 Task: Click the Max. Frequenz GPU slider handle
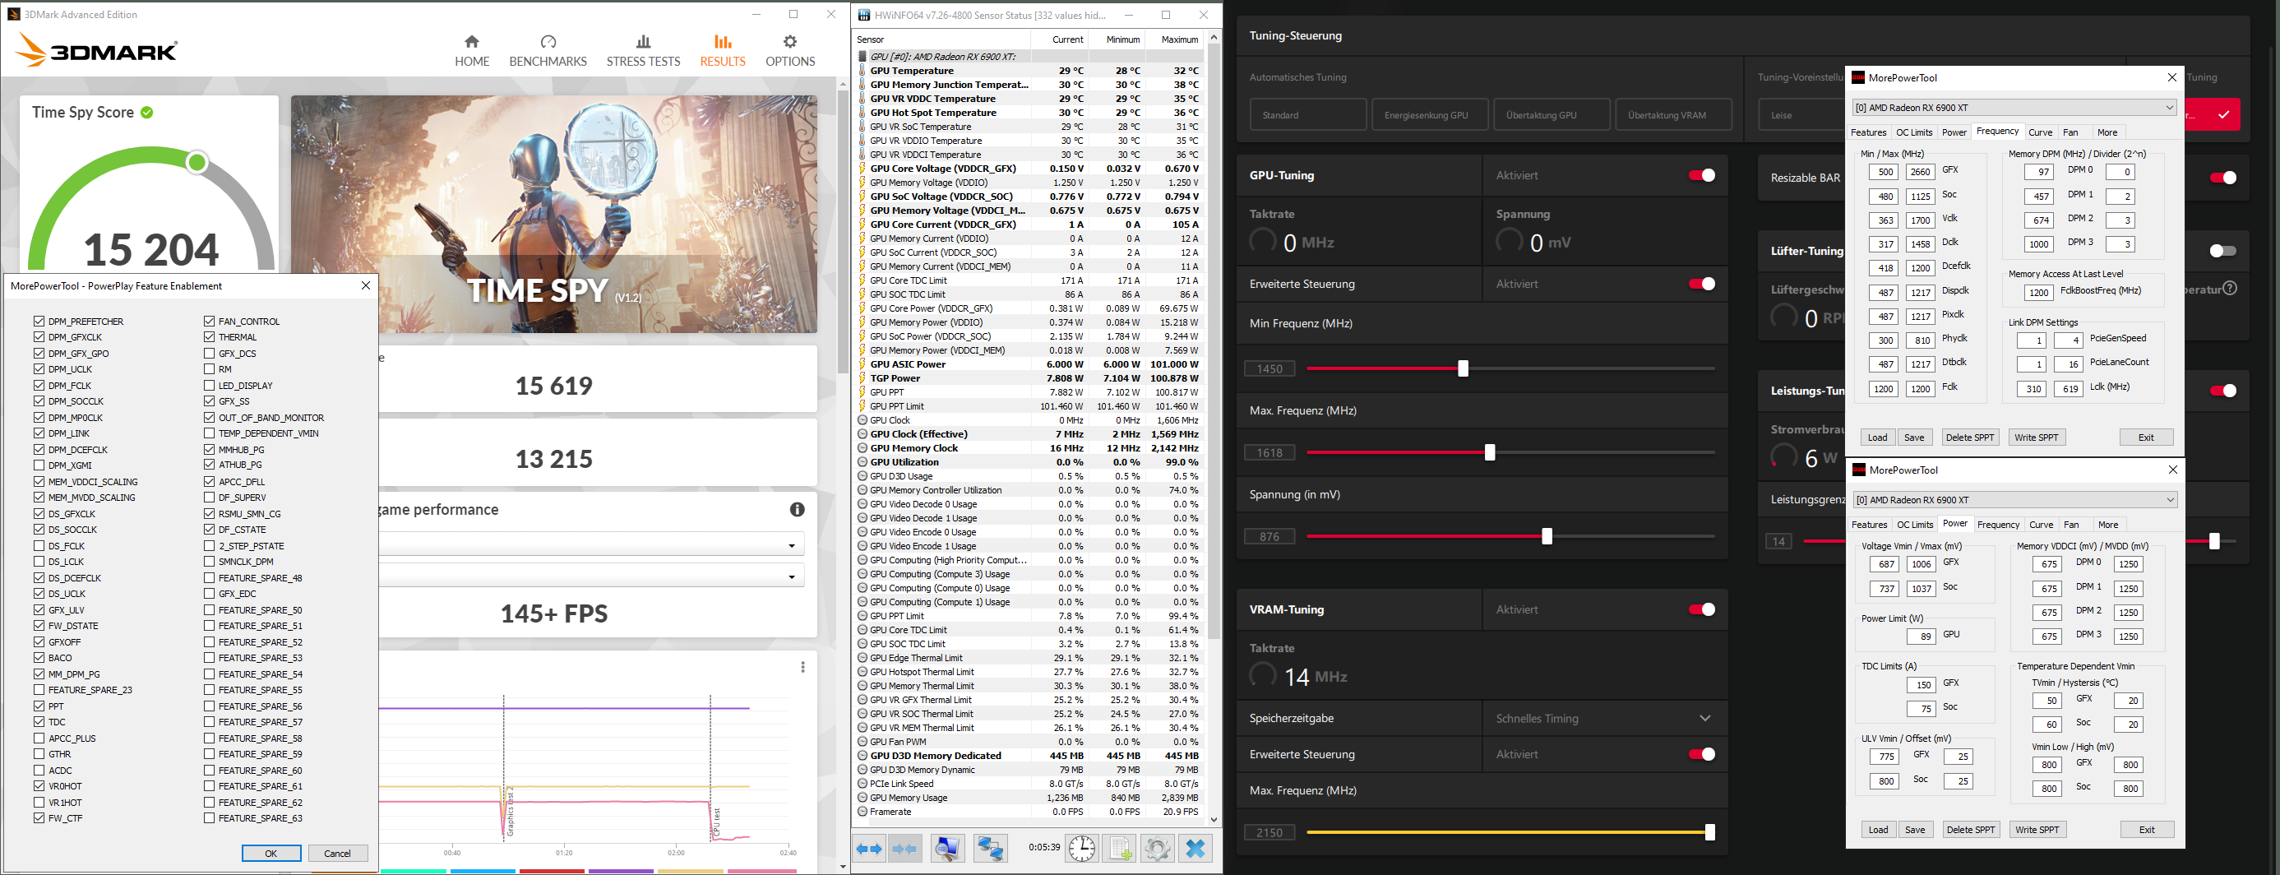pos(1490,452)
